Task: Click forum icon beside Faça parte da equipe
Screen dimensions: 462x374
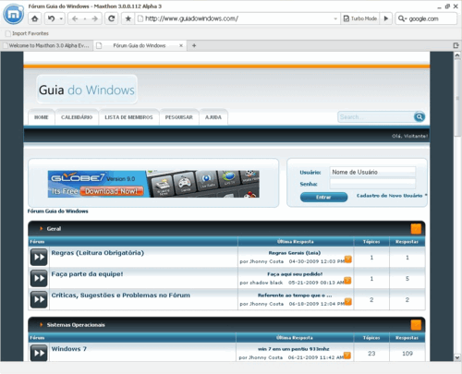Action: (x=39, y=278)
